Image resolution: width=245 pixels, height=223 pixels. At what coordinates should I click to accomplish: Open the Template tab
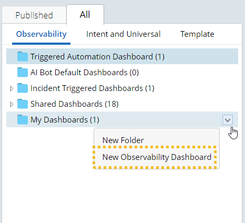[x=197, y=34]
